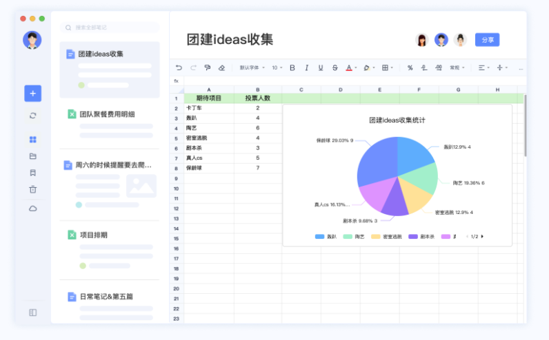Select the format painter tool
This screenshot has width=549, height=340.
[208, 67]
